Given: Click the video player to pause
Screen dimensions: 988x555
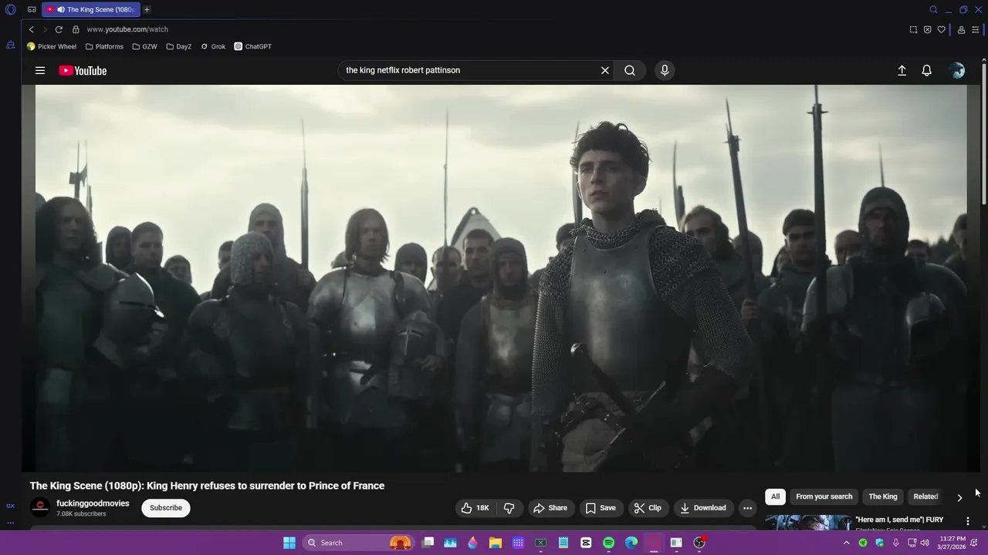Looking at the screenshot, I should [501, 278].
